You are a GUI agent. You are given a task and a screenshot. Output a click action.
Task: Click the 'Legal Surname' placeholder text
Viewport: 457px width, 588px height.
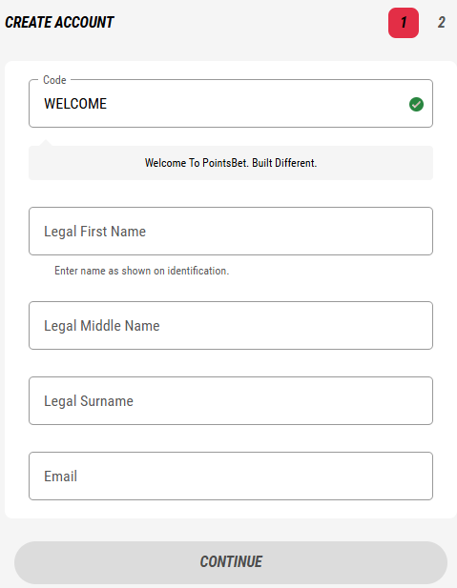89,401
